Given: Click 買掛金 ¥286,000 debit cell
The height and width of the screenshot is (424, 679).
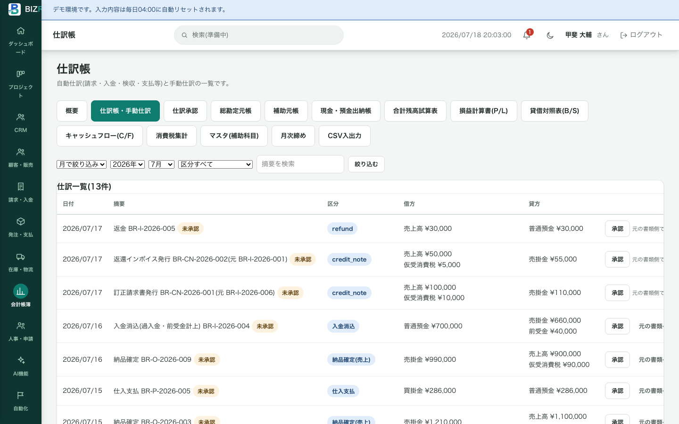Looking at the screenshot, I should pos(430,391).
